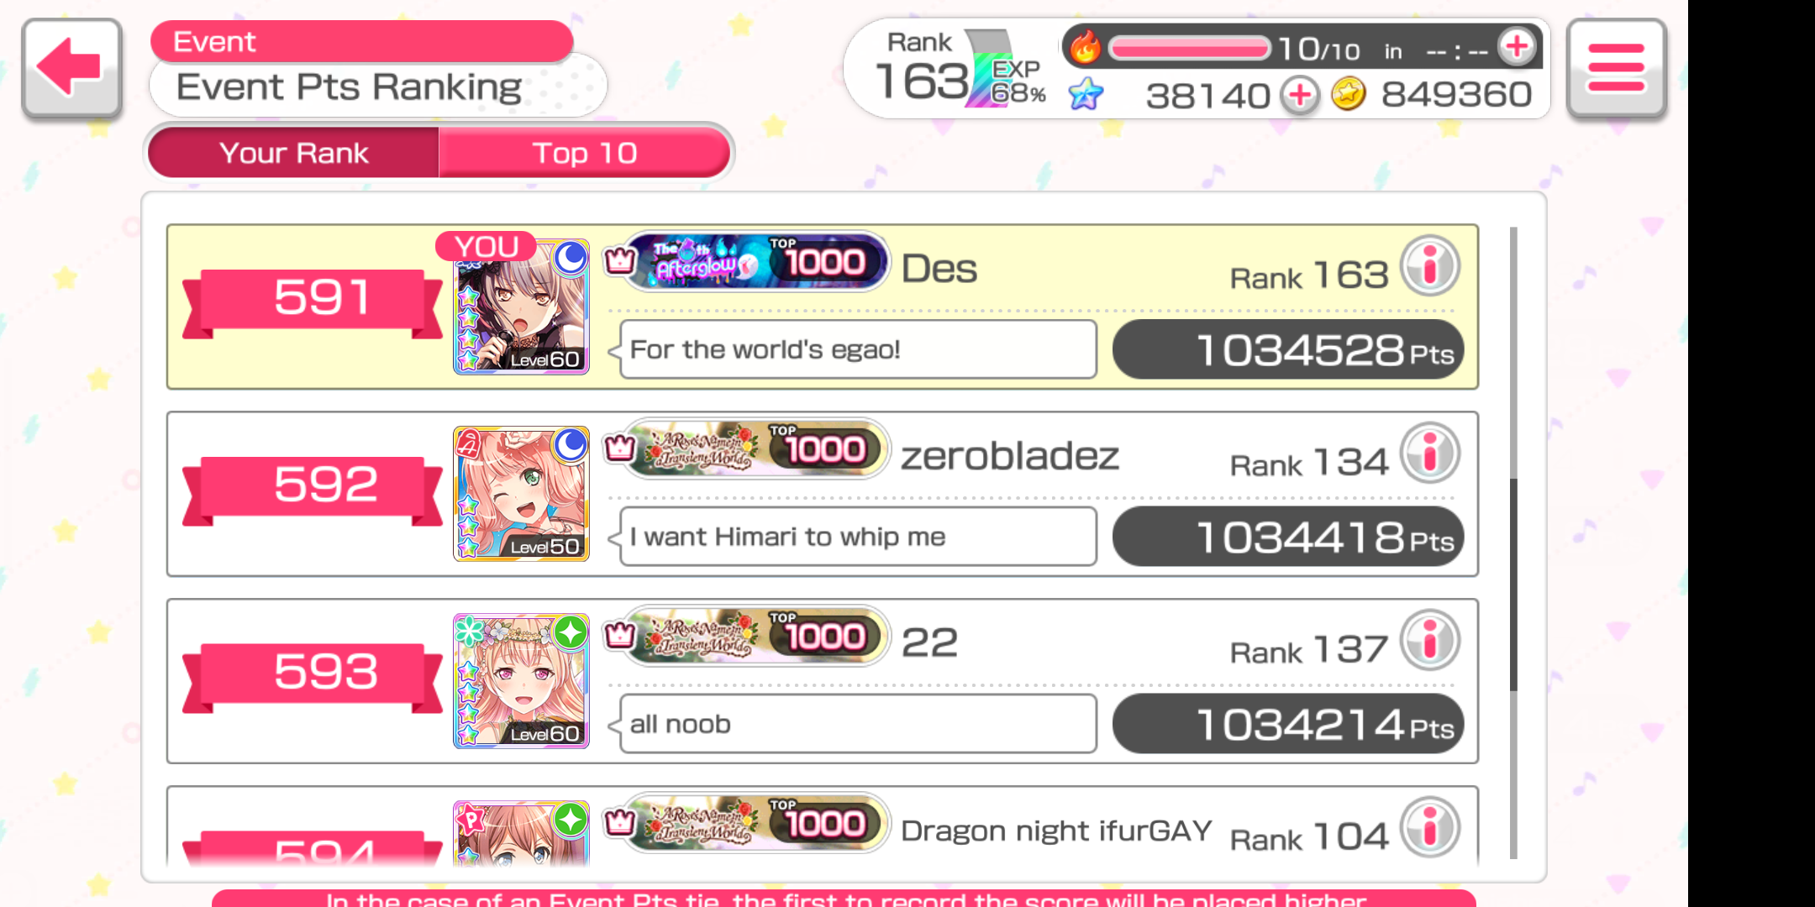Open info for Dragon night ifurGAY

point(1430,828)
